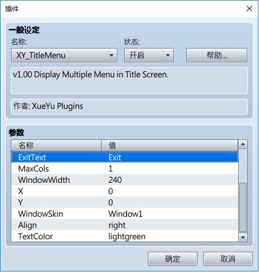Click the 帮助... help button
This screenshot has width=259, height=272.
coord(217,55)
